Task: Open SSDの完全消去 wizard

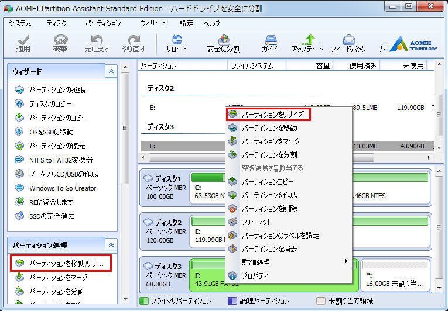Action: [x=45, y=216]
